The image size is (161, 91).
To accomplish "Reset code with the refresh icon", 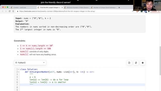I will click(x=136, y=63).
